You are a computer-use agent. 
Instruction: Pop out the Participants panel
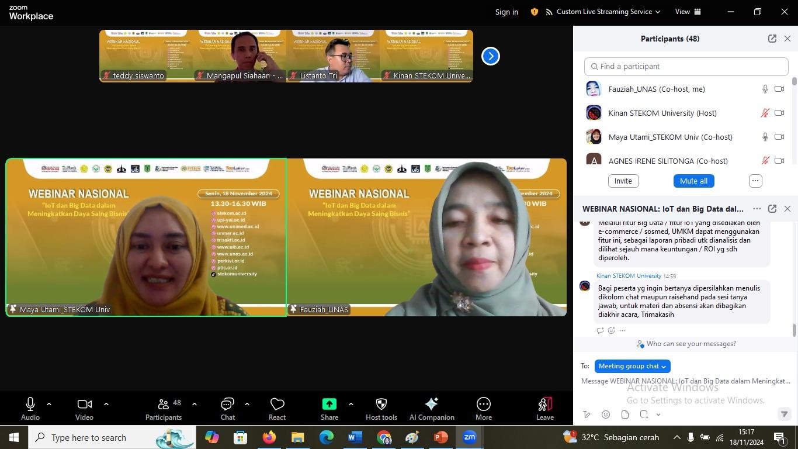click(x=772, y=39)
